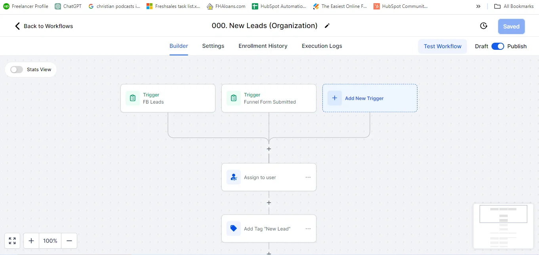Add a step above Assign to user
Screen dimensions: 539x255
(x=269, y=149)
